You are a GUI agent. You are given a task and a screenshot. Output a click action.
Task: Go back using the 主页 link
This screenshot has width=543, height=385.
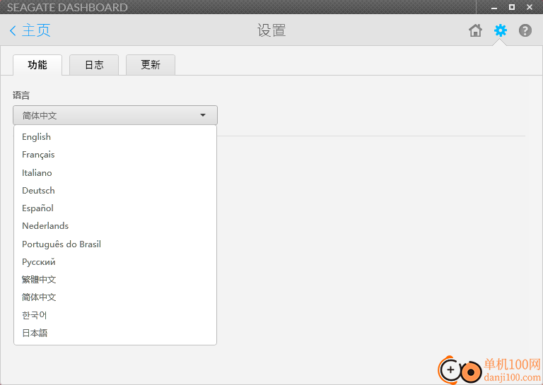[x=30, y=30]
